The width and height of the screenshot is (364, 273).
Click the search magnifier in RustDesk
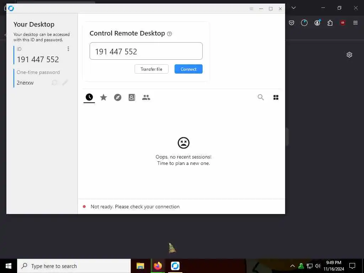coord(261,97)
